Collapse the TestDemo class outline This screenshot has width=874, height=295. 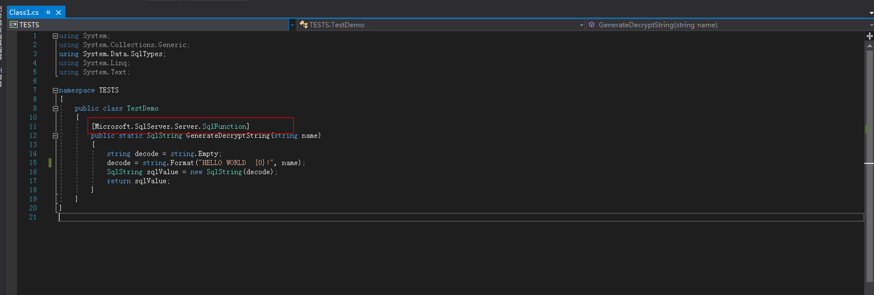pos(55,108)
